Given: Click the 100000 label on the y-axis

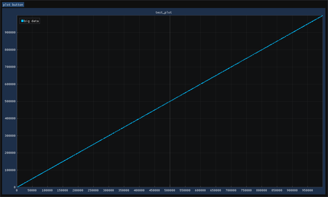Looking at the screenshot, I should [x=10, y=170].
